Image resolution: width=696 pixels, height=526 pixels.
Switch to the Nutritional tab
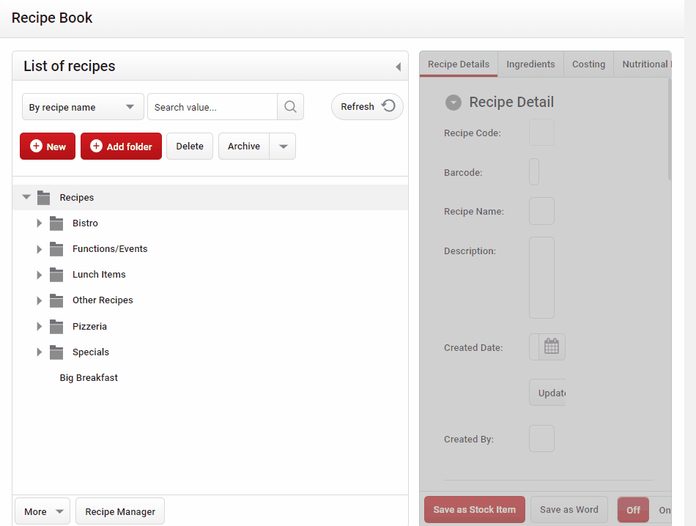pos(643,64)
